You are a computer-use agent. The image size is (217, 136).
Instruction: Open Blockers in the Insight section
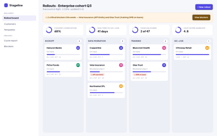click(x=19, y=46)
